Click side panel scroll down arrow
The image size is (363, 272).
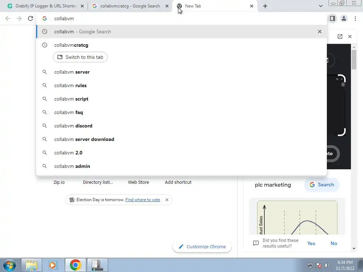pos(354,249)
